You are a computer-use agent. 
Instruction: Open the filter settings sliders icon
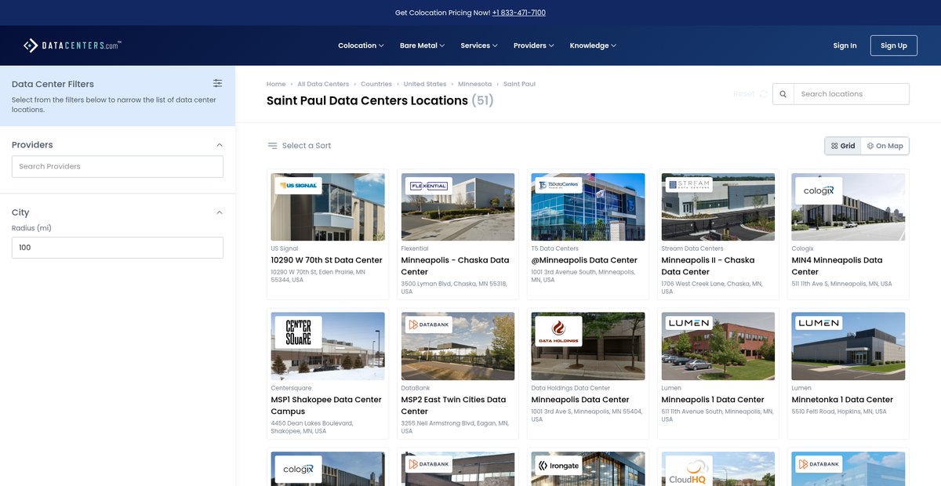(217, 83)
